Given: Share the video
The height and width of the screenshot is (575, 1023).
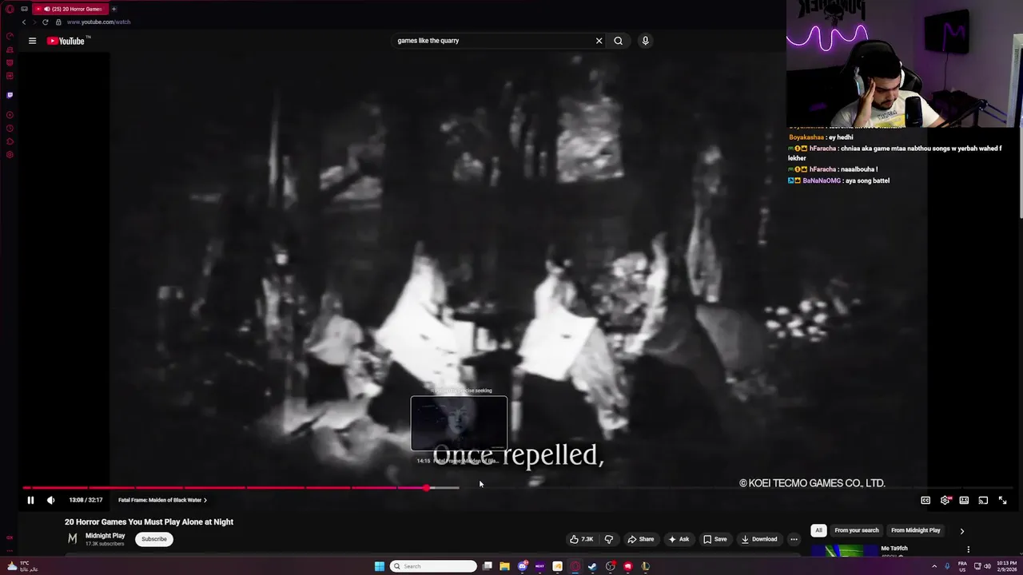Looking at the screenshot, I should point(641,539).
